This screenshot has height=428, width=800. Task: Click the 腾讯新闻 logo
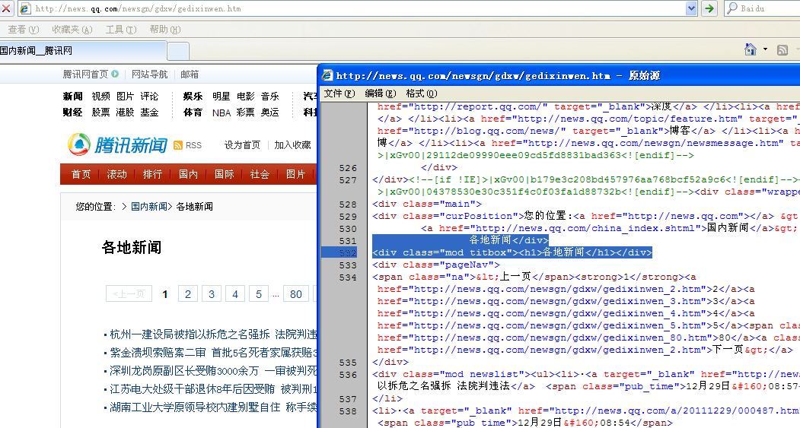[x=117, y=145]
